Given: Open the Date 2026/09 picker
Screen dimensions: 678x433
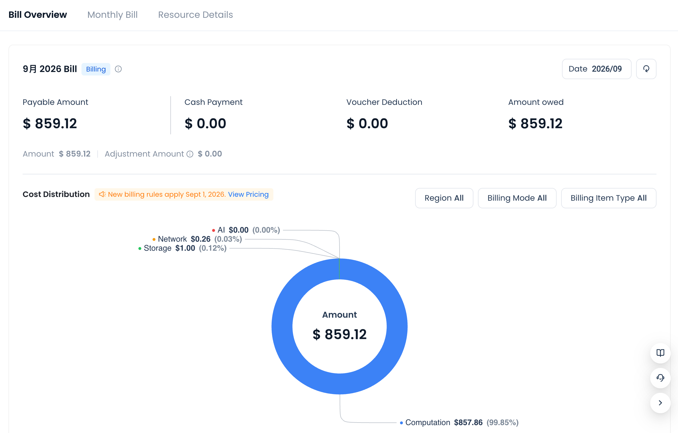Looking at the screenshot, I should coord(597,69).
